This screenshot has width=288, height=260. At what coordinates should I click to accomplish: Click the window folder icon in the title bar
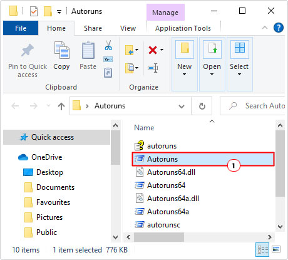click(x=13, y=11)
